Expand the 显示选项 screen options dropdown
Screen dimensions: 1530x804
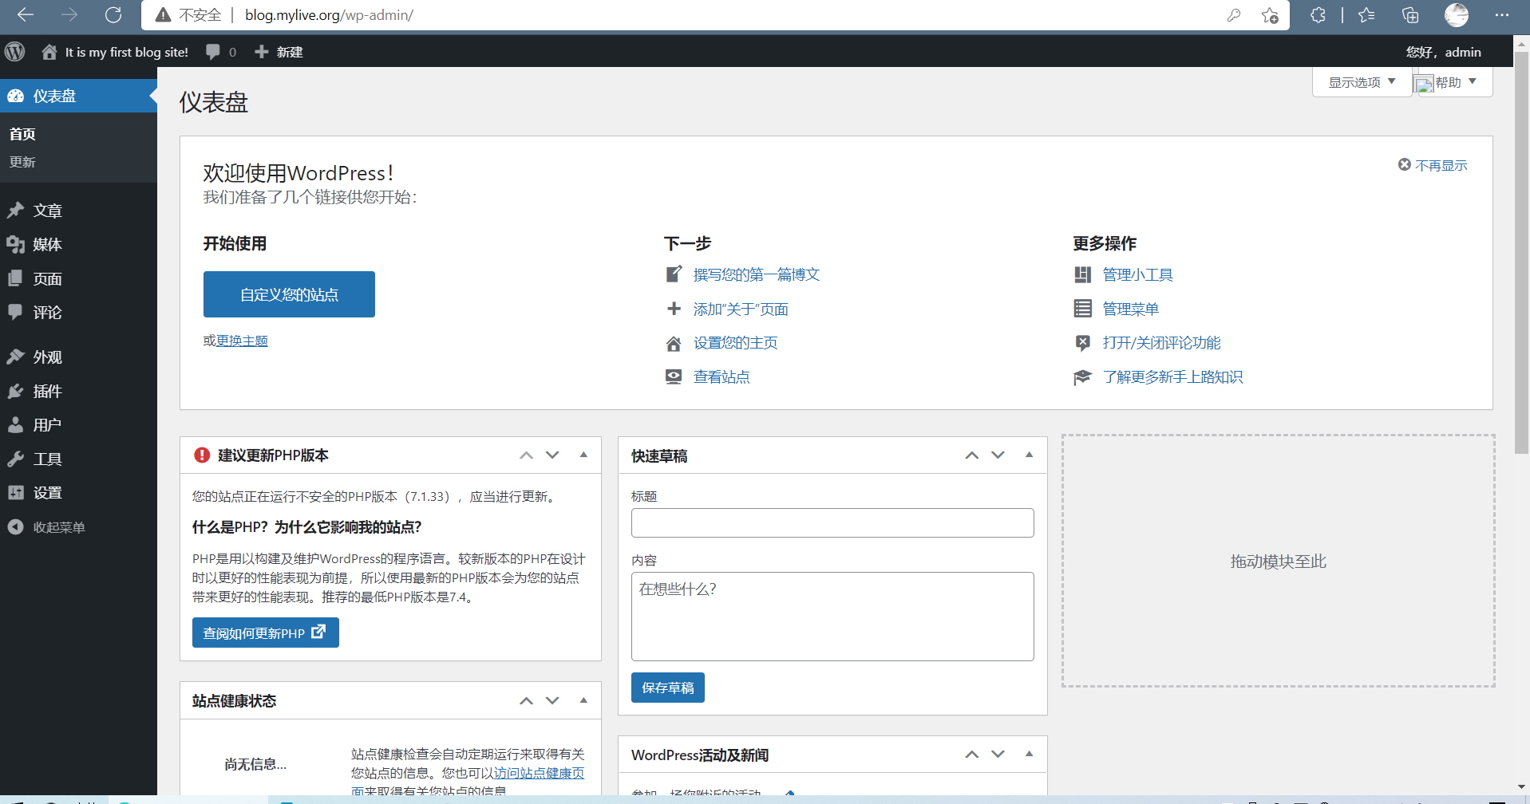coord(1362,82)
